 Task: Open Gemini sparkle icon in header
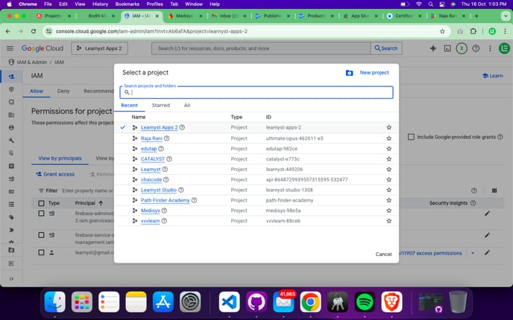point(432,48)
